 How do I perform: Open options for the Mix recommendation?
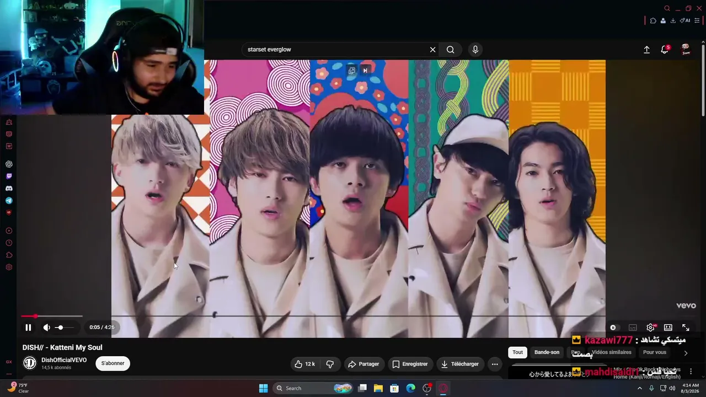[x=691, y=372]
